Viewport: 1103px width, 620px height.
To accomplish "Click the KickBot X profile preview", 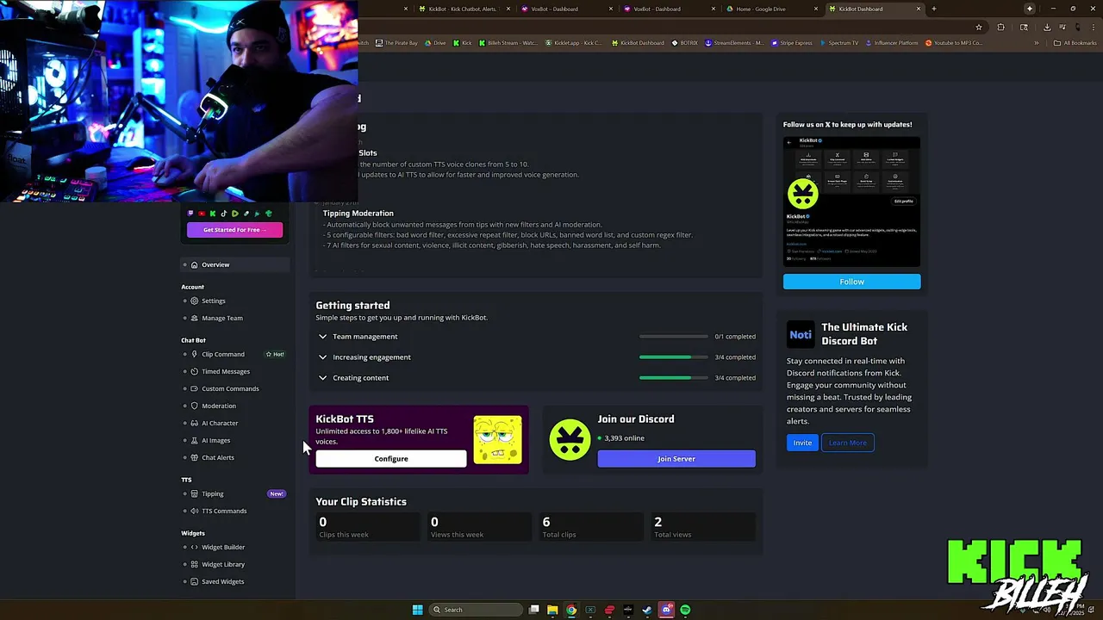I will coord(851,201).
